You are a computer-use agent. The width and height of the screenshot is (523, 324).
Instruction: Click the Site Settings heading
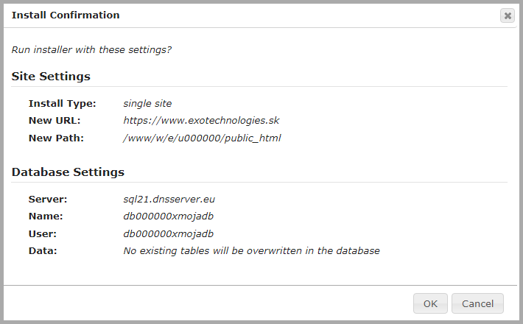(51, 77)
